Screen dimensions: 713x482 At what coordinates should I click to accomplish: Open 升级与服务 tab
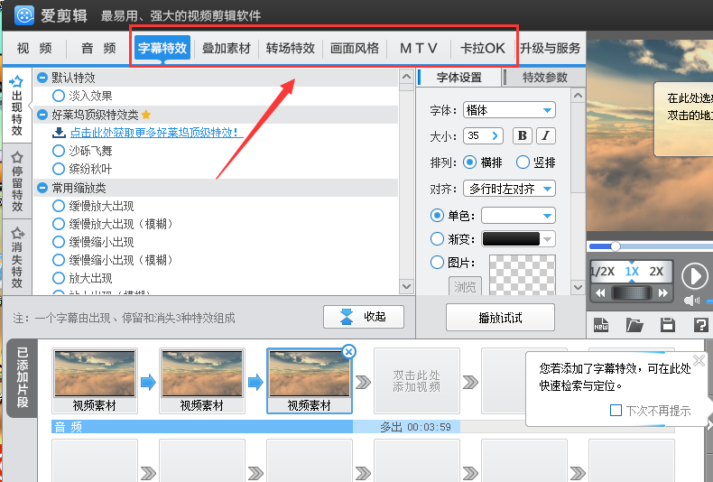click(x=551, y=48)
